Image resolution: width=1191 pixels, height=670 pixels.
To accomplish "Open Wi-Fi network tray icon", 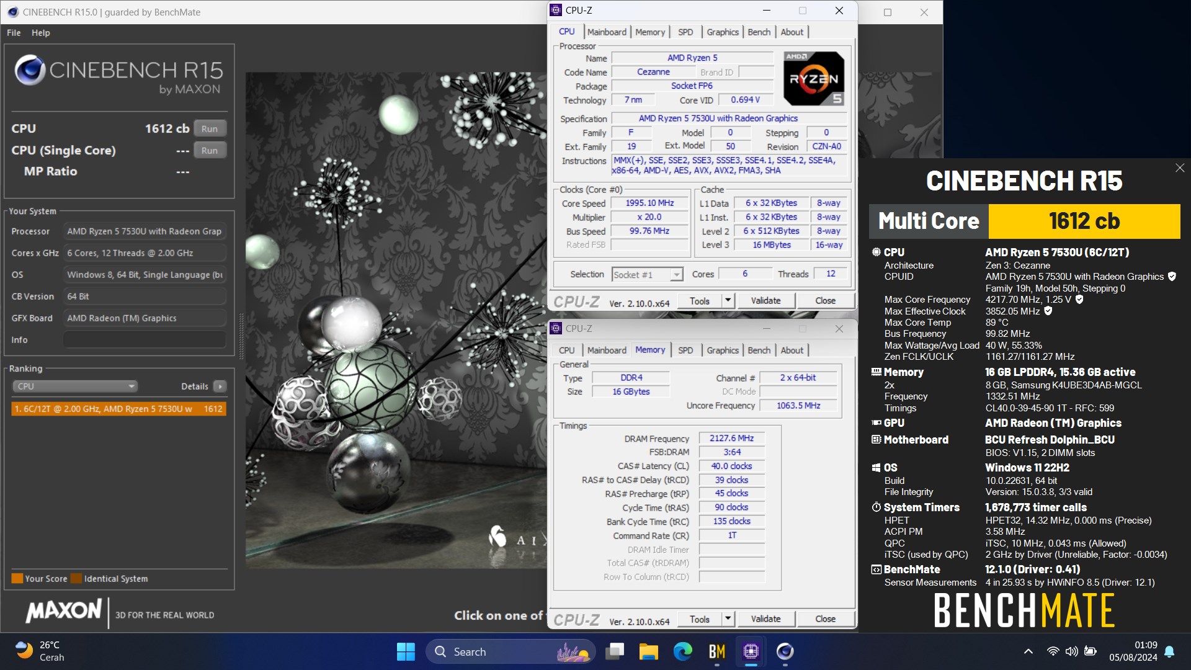I will 1053,651.
